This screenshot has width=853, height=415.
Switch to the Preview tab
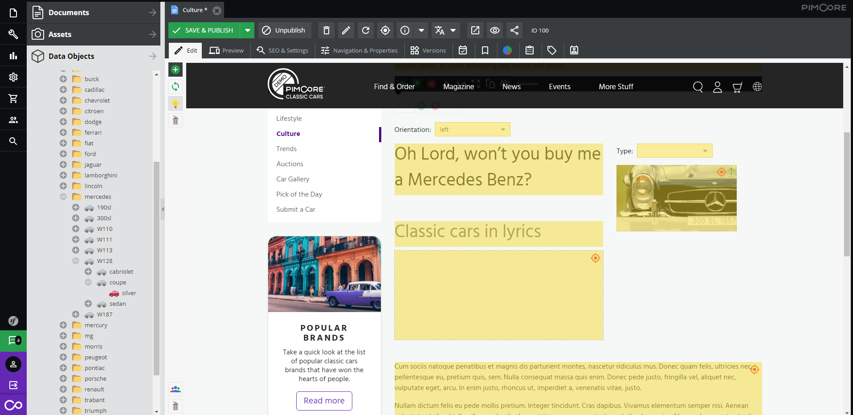(227, 50)
